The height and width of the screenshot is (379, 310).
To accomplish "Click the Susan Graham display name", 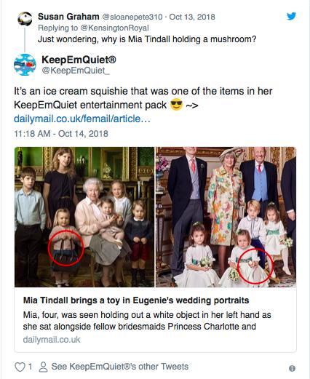I will (68, 17).
